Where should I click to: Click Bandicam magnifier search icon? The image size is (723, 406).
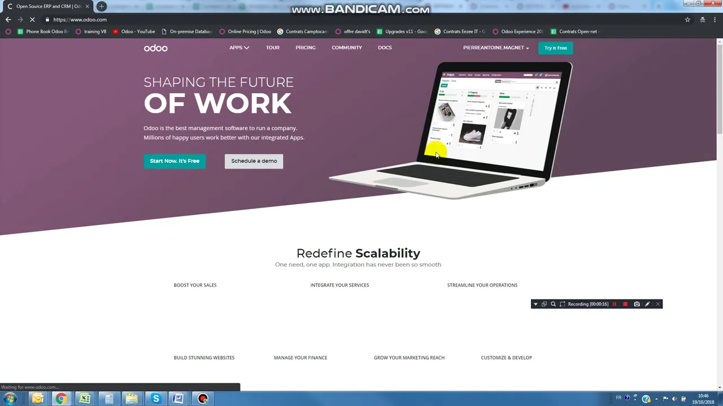tap(553, 304)
